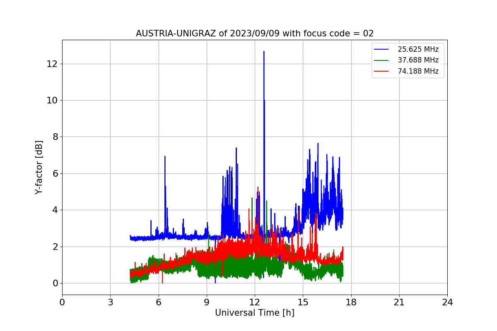Click the red legend line swatch
Image resolution: width=497 pixels, height=331 pixels.
tap(381, 71)
